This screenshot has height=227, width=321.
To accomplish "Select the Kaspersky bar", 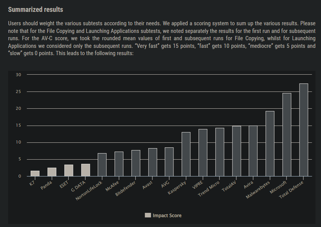I will [186, 154].
